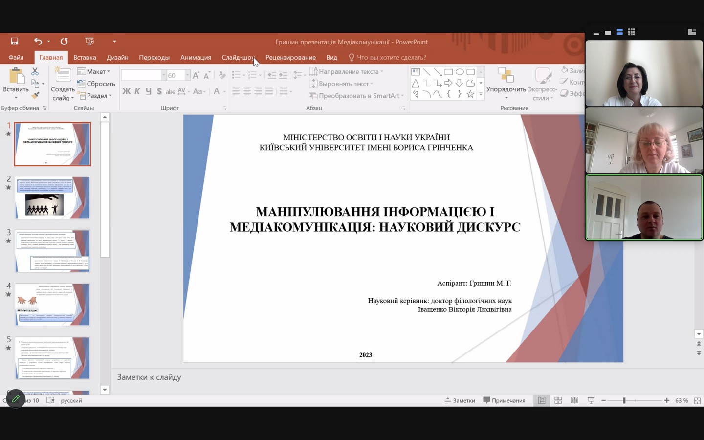Screen dimensions: 704x440
Task: Click the zoom slider handle
Action: click(624, 400)
